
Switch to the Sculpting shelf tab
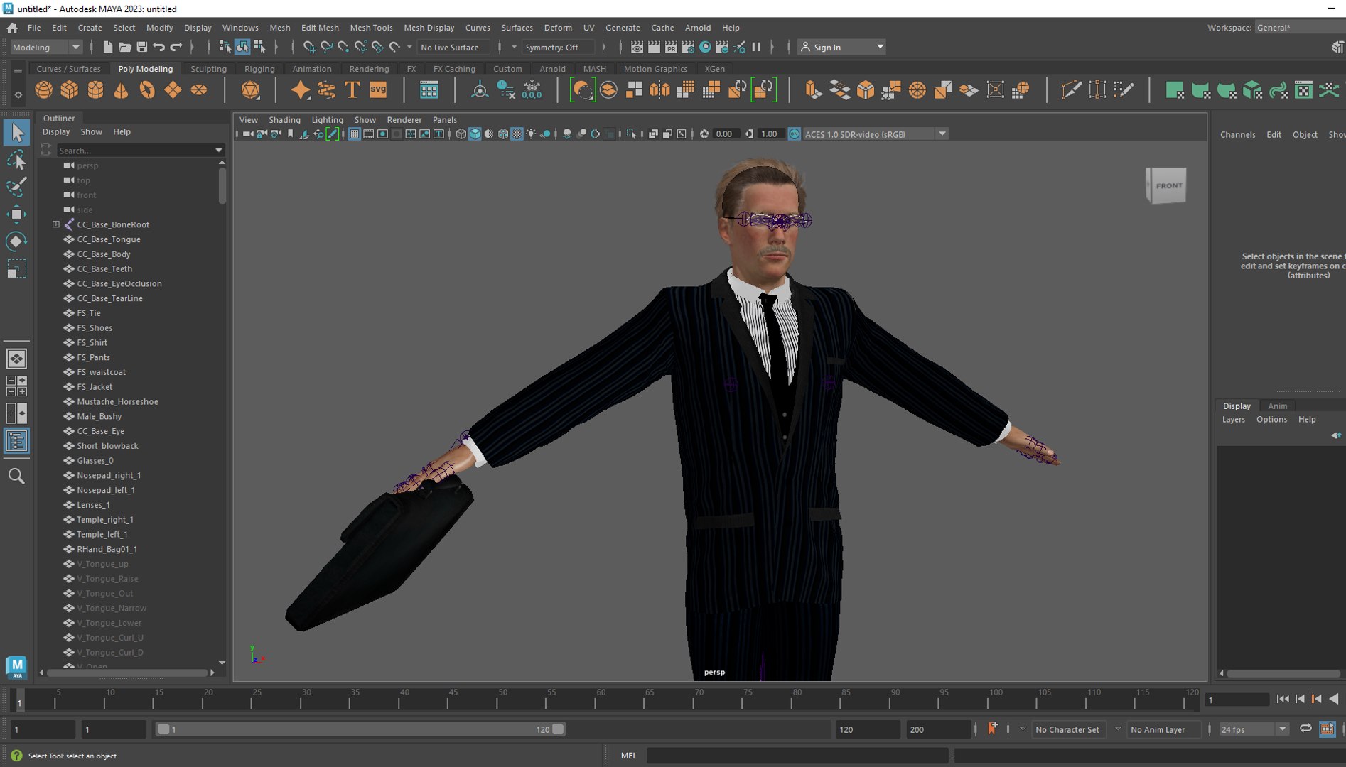[208, 69]
